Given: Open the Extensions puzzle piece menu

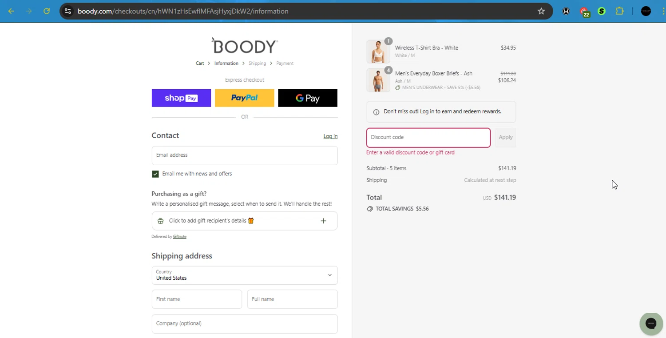Looking at the screenshot, I should tap(619, 11).
